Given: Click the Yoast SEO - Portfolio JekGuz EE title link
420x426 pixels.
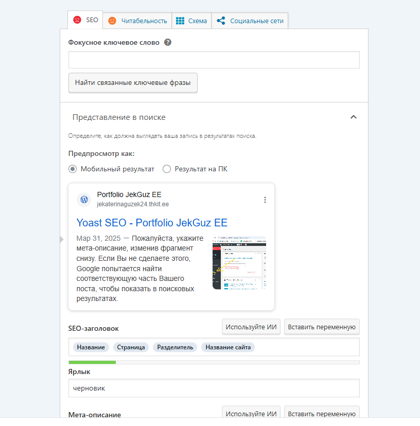Looking at the screenshot, I should 152,223.
